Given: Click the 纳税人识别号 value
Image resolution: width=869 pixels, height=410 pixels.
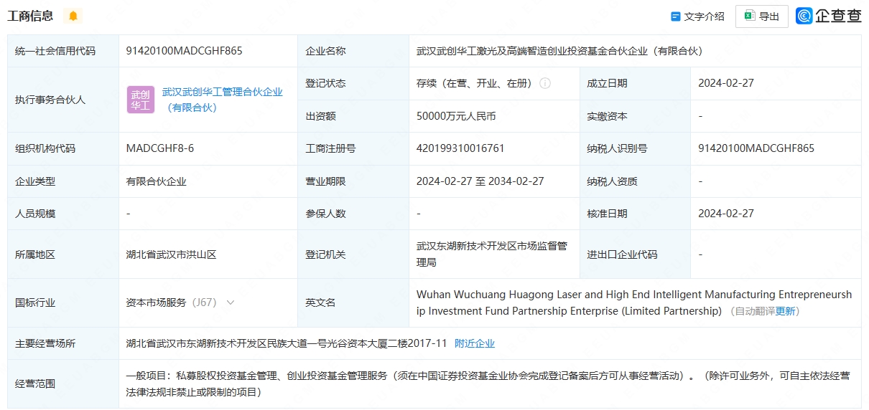Looking at the screenshot, I should click(756, 148).
